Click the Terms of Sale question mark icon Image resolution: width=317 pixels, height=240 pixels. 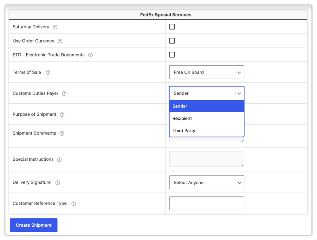click(x=48, y=73)
